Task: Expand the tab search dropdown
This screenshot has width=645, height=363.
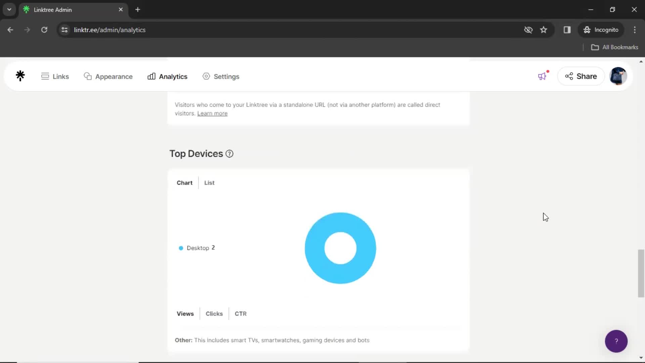Action: pos(9,10)
